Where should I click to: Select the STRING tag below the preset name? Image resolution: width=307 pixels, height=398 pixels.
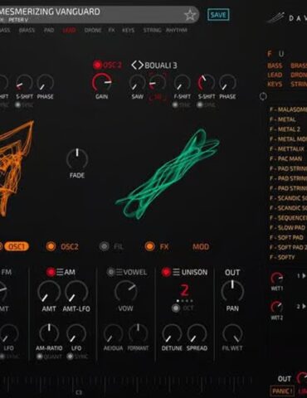(x=152, y=30)
